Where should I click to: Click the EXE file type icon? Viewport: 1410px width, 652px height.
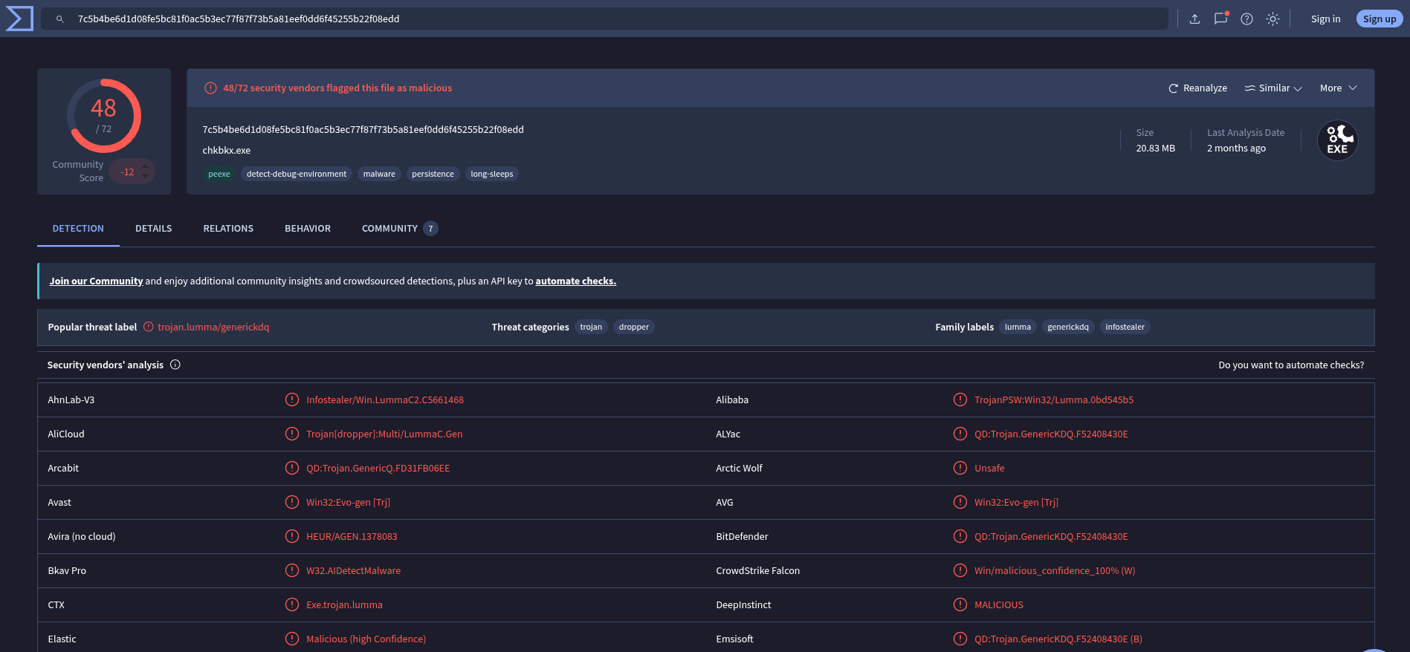[1337, 140]
